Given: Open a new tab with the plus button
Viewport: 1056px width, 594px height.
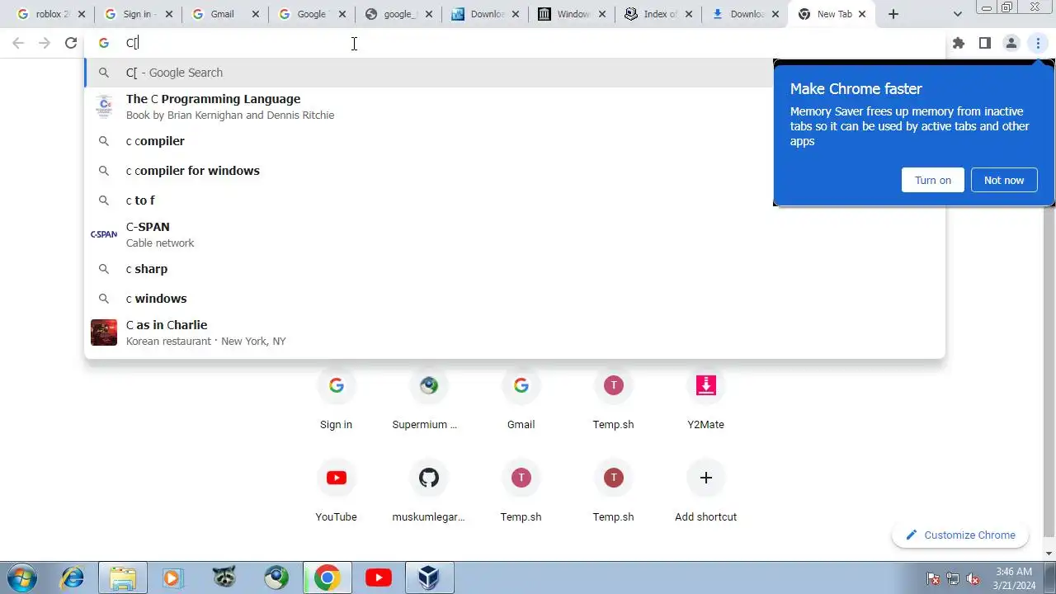Looking at the screenshot, I should [893, 14].
